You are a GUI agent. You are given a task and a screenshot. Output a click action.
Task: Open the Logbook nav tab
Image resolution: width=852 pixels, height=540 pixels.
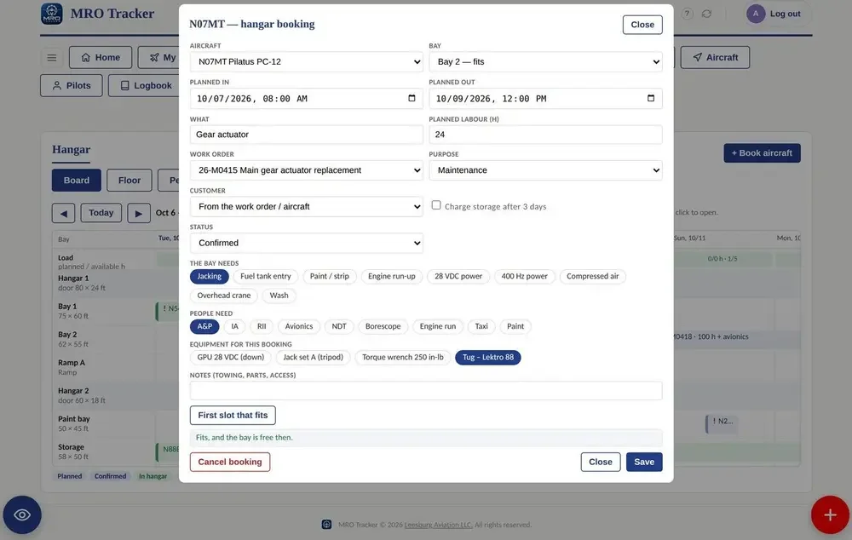coord(146,86)
